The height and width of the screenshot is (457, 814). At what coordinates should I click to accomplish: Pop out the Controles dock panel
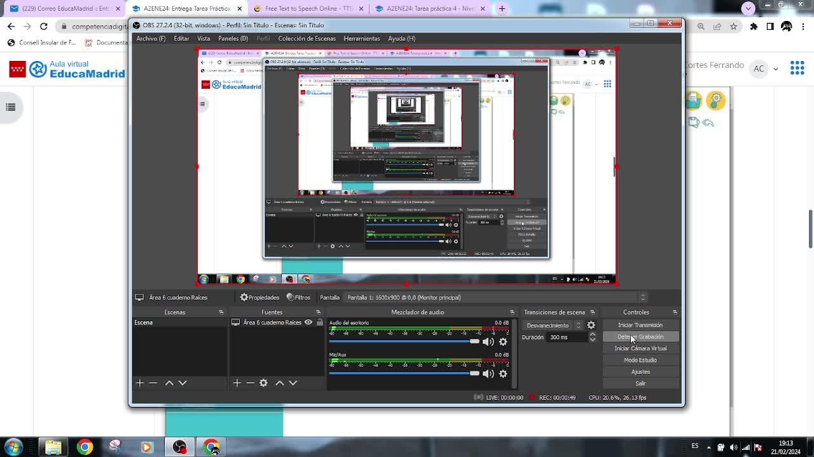675,312
